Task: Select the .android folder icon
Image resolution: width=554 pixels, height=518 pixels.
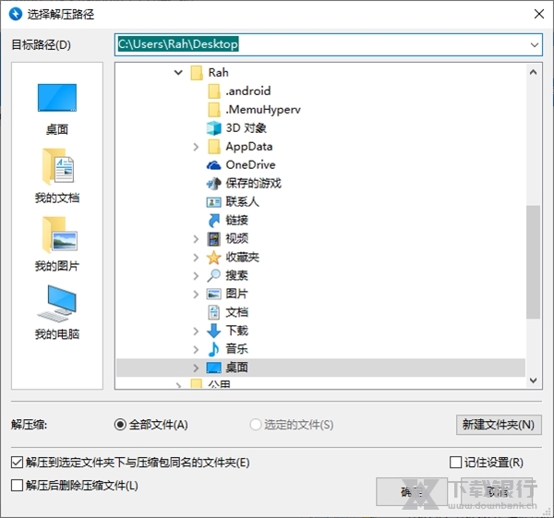Action: click(214, 91)
